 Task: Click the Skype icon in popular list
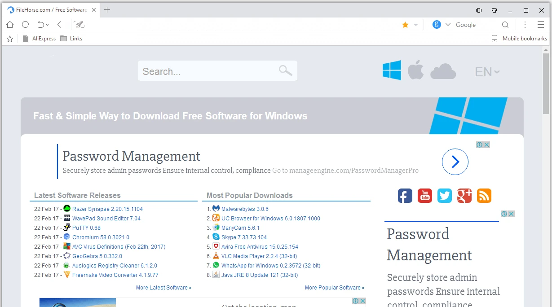click(216, 237)
